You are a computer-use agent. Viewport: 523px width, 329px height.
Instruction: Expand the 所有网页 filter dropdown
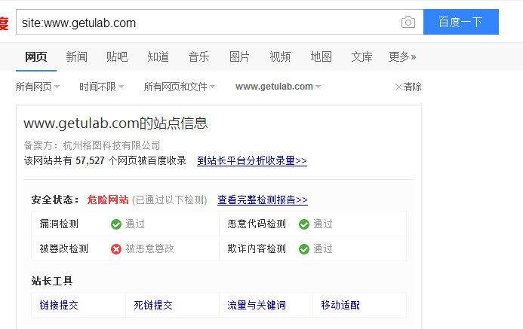38,87
